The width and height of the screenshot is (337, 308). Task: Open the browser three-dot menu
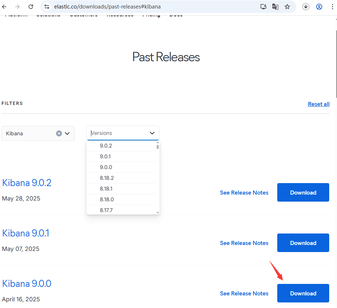click(333, 7)
